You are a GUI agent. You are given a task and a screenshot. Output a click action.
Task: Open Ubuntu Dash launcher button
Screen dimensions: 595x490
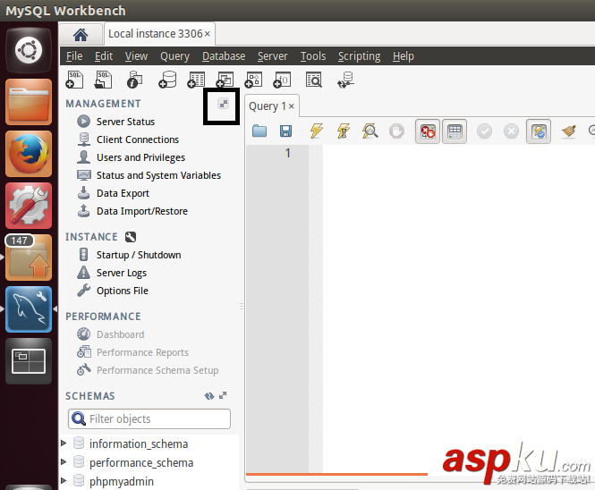coord(29,50)
